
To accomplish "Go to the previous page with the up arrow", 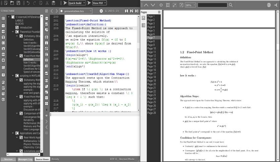I will click(x=146, y=5).
